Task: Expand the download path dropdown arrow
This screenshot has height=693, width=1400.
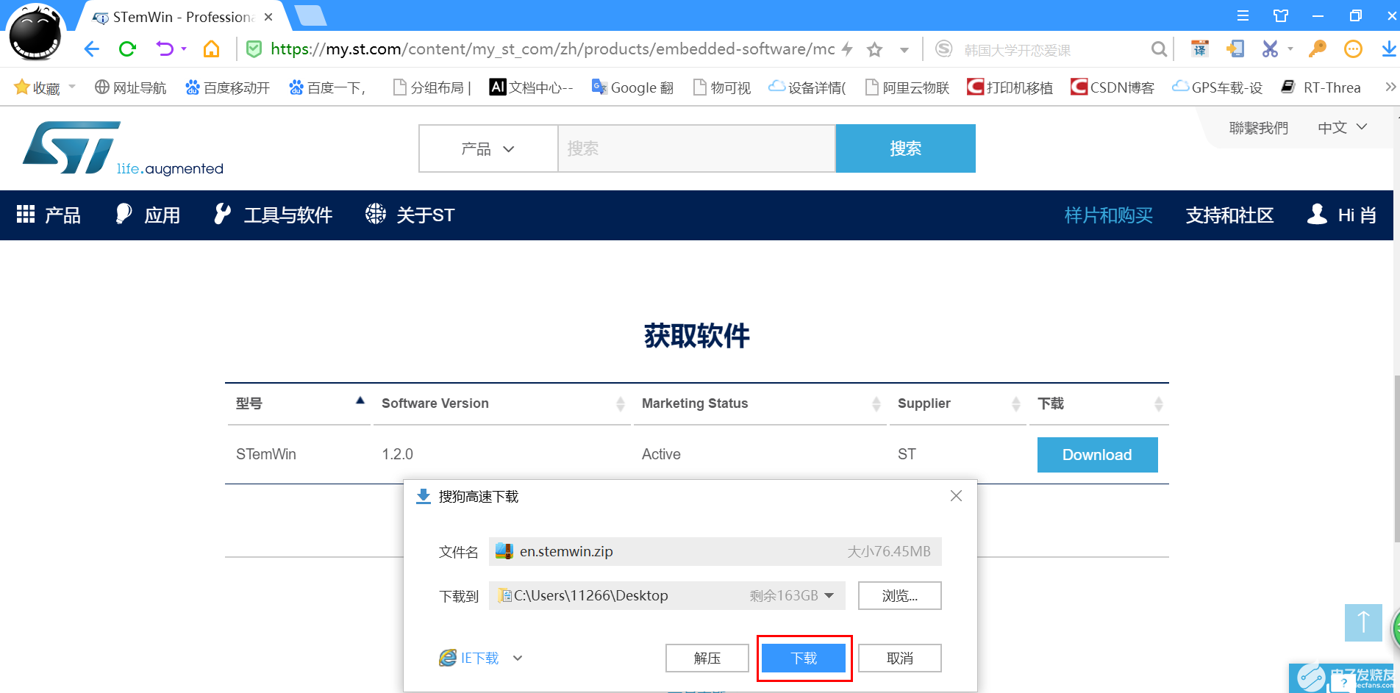Action: 829,595
